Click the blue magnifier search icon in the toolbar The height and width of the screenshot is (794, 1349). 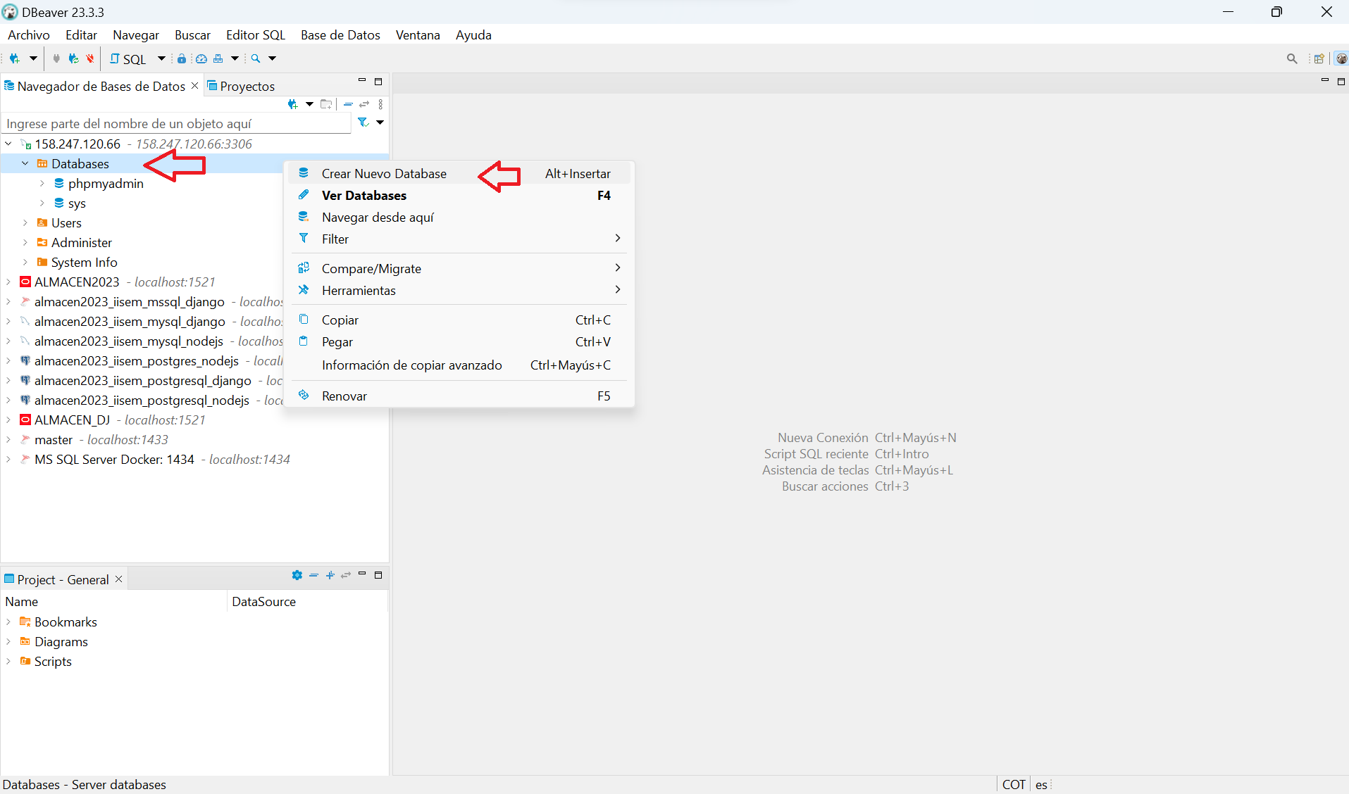click(256, 59)
